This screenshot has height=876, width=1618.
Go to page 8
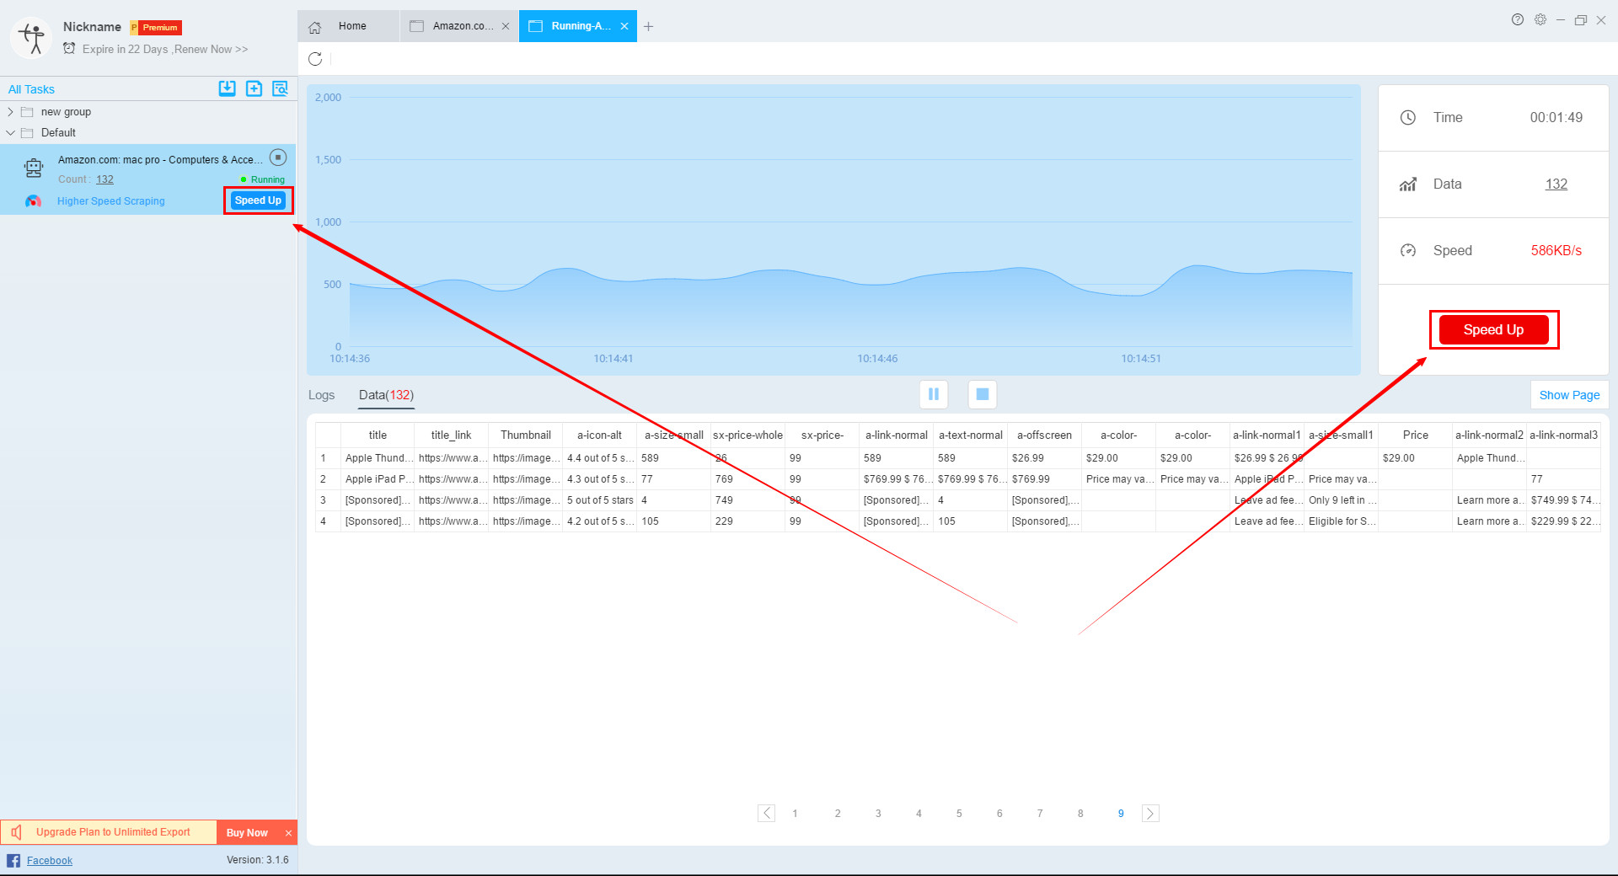coord(1080,814)
